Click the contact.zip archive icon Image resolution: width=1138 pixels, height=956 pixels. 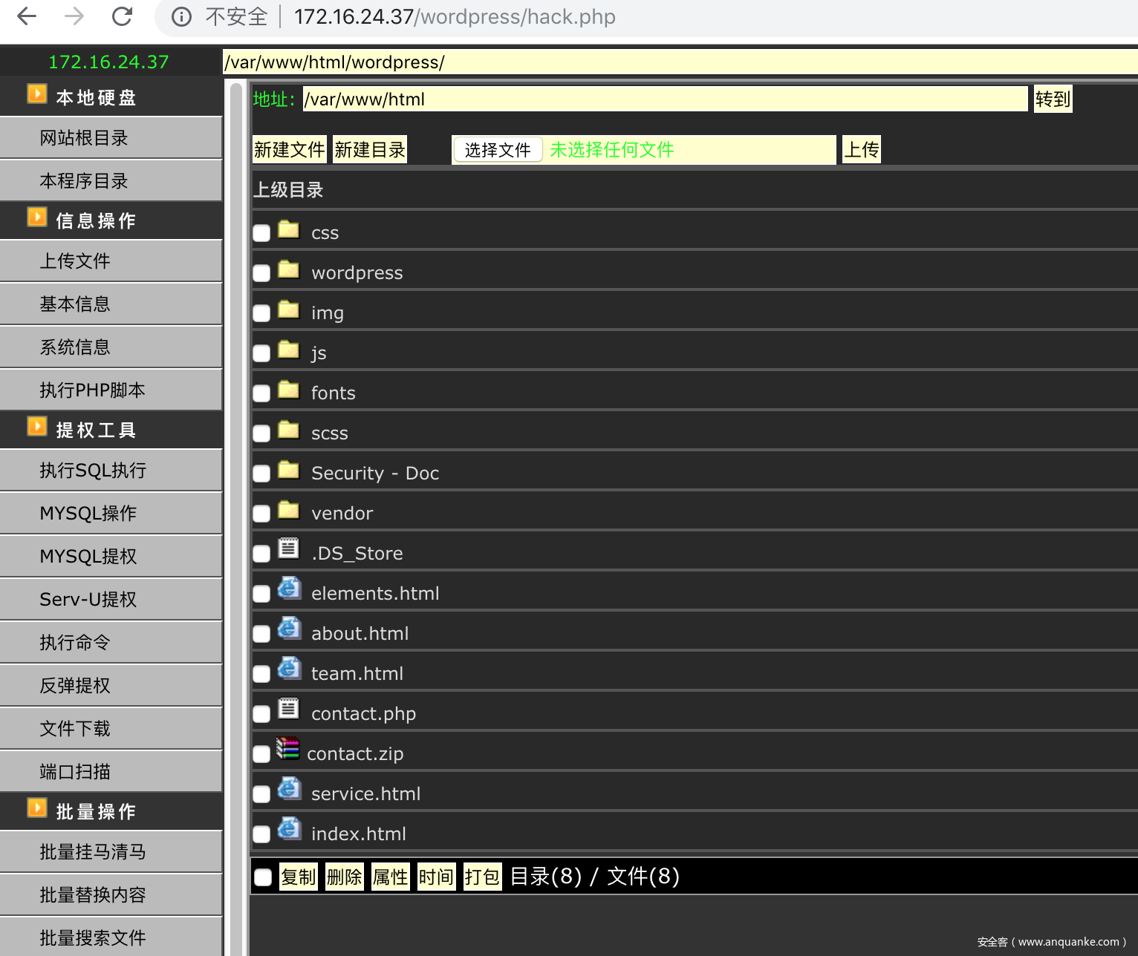click(x=287, y=748)
